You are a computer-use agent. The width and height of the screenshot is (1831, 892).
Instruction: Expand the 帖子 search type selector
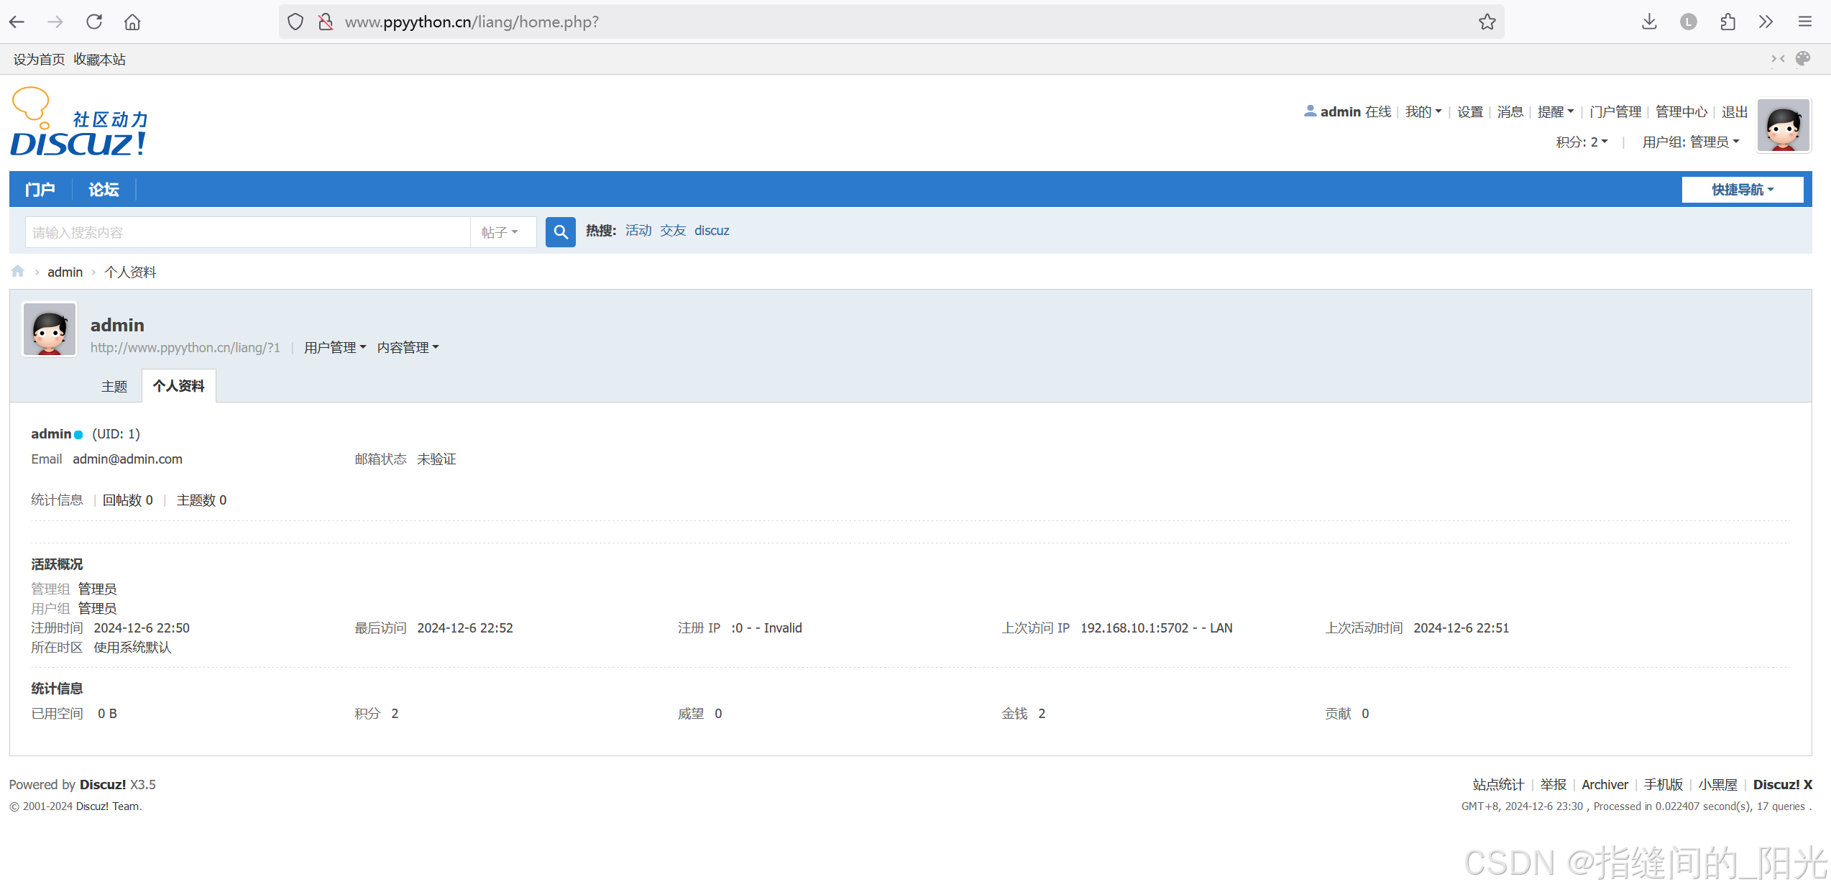500,232
